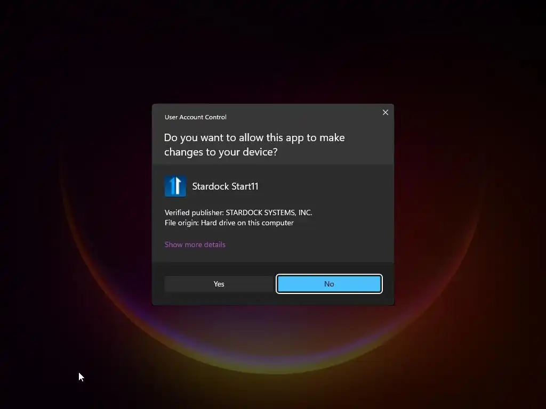Screen dimensions: 546x409
Task: Click the File origin hard drive line
Action: [229, 223]
